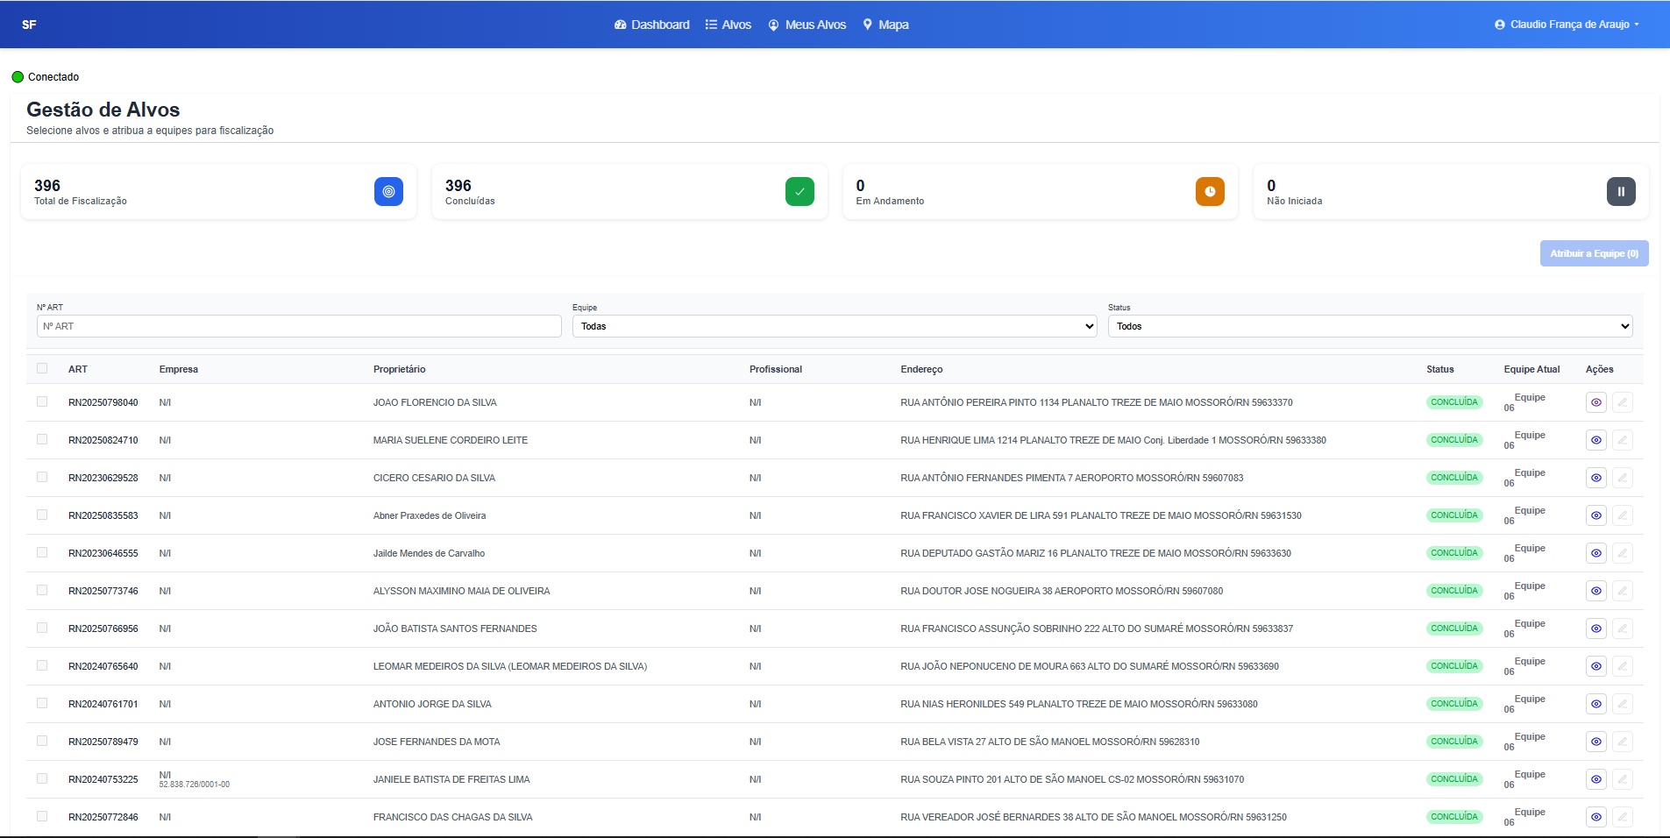This screenshot has height=838, width=1670.
Task: Open the Mapa navigation item
Action: point(885,25)
